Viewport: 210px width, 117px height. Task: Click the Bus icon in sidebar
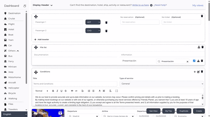click(x=5, y=56)
